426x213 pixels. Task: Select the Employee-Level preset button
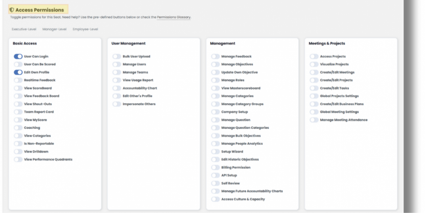pos(85,29)
